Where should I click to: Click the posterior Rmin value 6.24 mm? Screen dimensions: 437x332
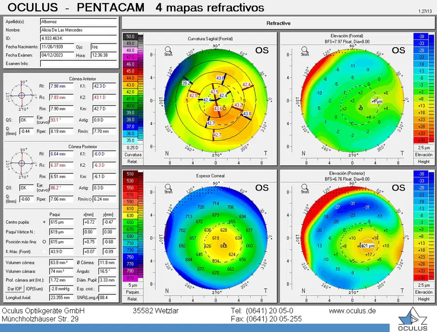click(x=104, y=199)
